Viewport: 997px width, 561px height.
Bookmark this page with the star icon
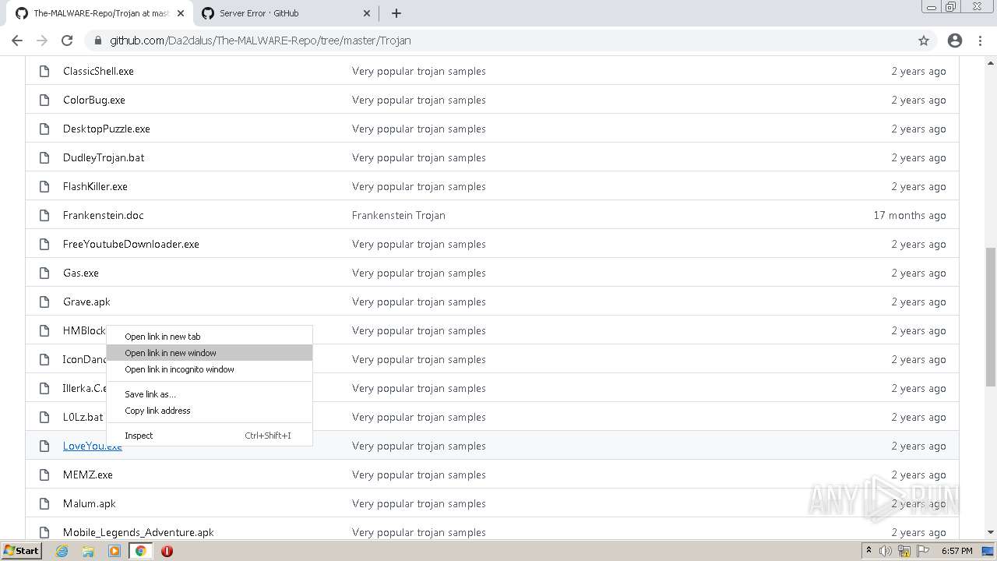coord(924,41)
